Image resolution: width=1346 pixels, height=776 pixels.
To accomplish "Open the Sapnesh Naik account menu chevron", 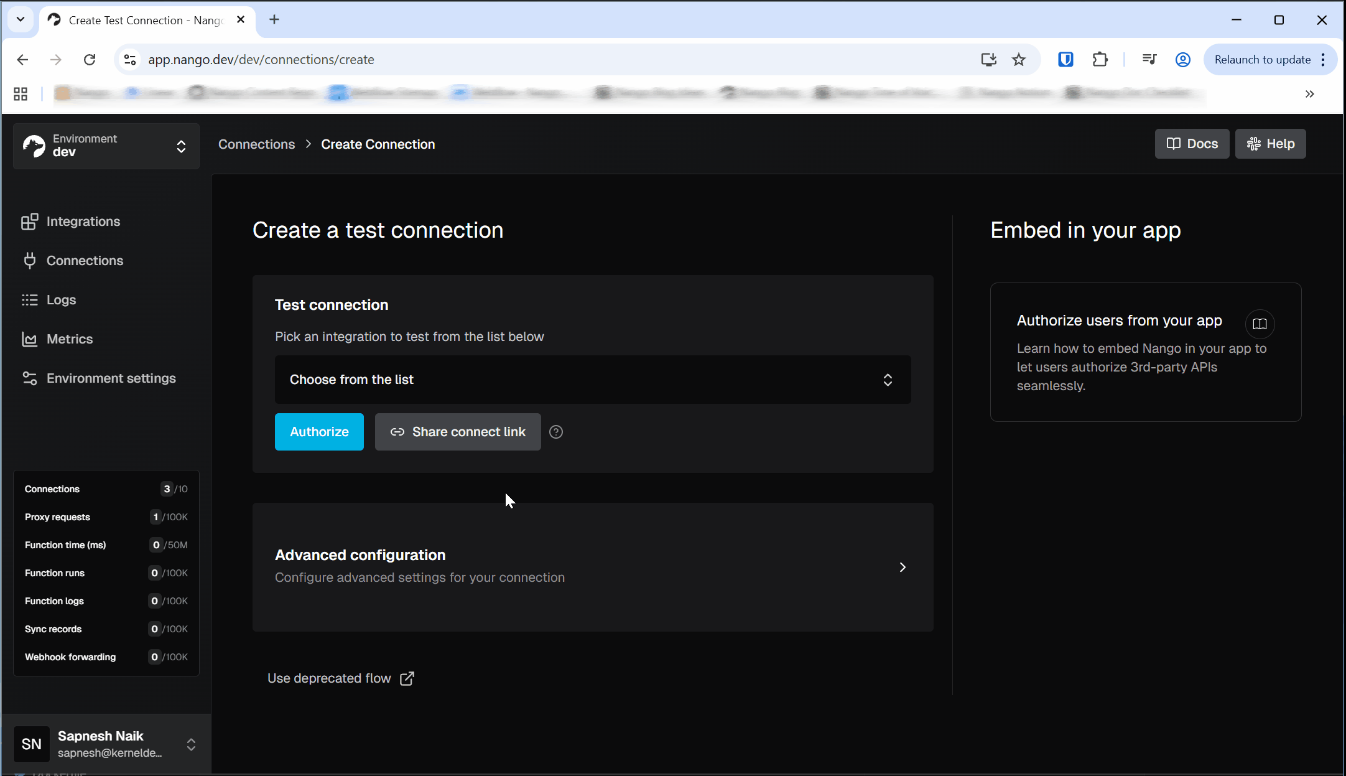I will pyautogui.click(x=191, y=744).
